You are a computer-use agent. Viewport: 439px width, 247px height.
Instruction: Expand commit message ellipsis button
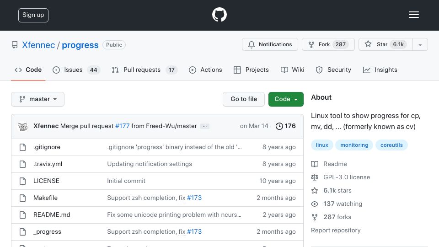pyautogui.click(x=205, y=127)
